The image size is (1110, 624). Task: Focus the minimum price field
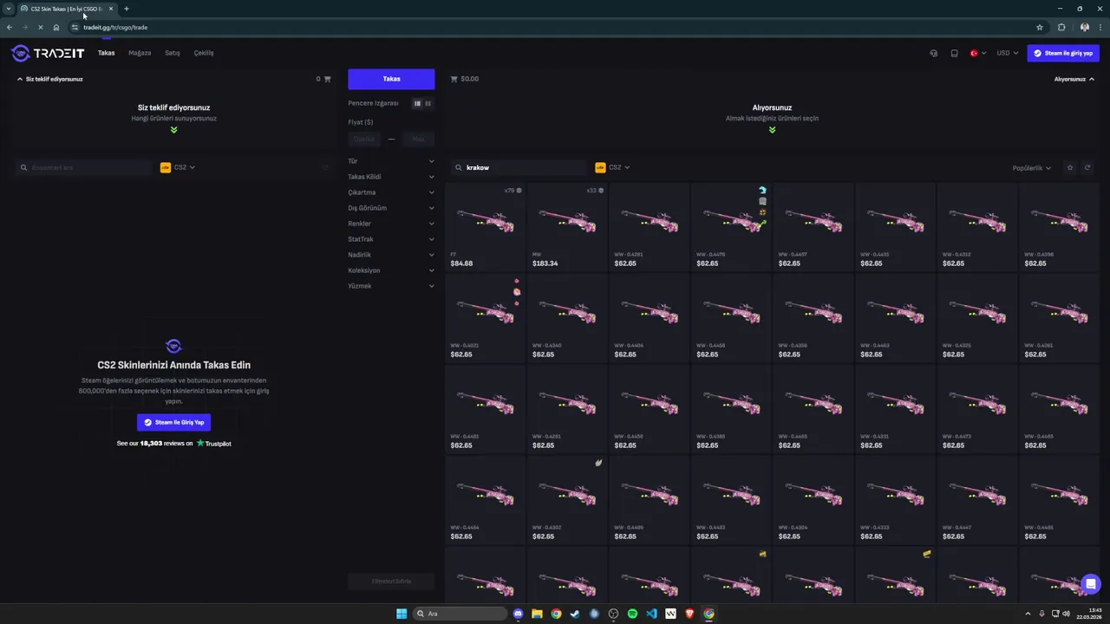364,139
